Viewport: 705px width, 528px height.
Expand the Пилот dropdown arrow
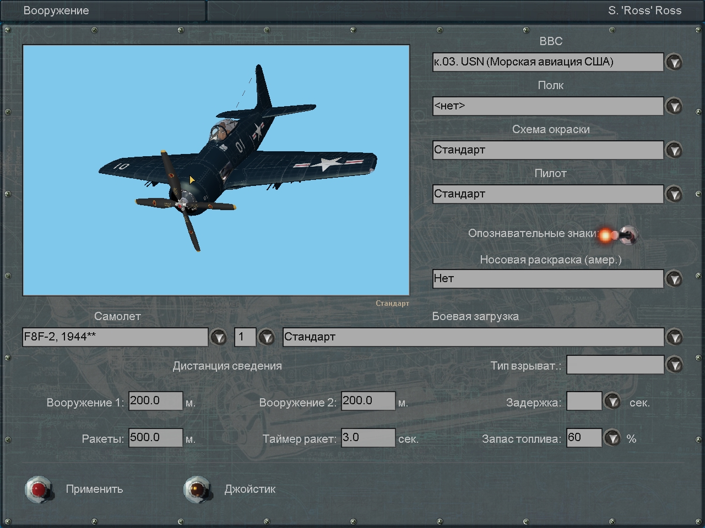pos(674,194)
